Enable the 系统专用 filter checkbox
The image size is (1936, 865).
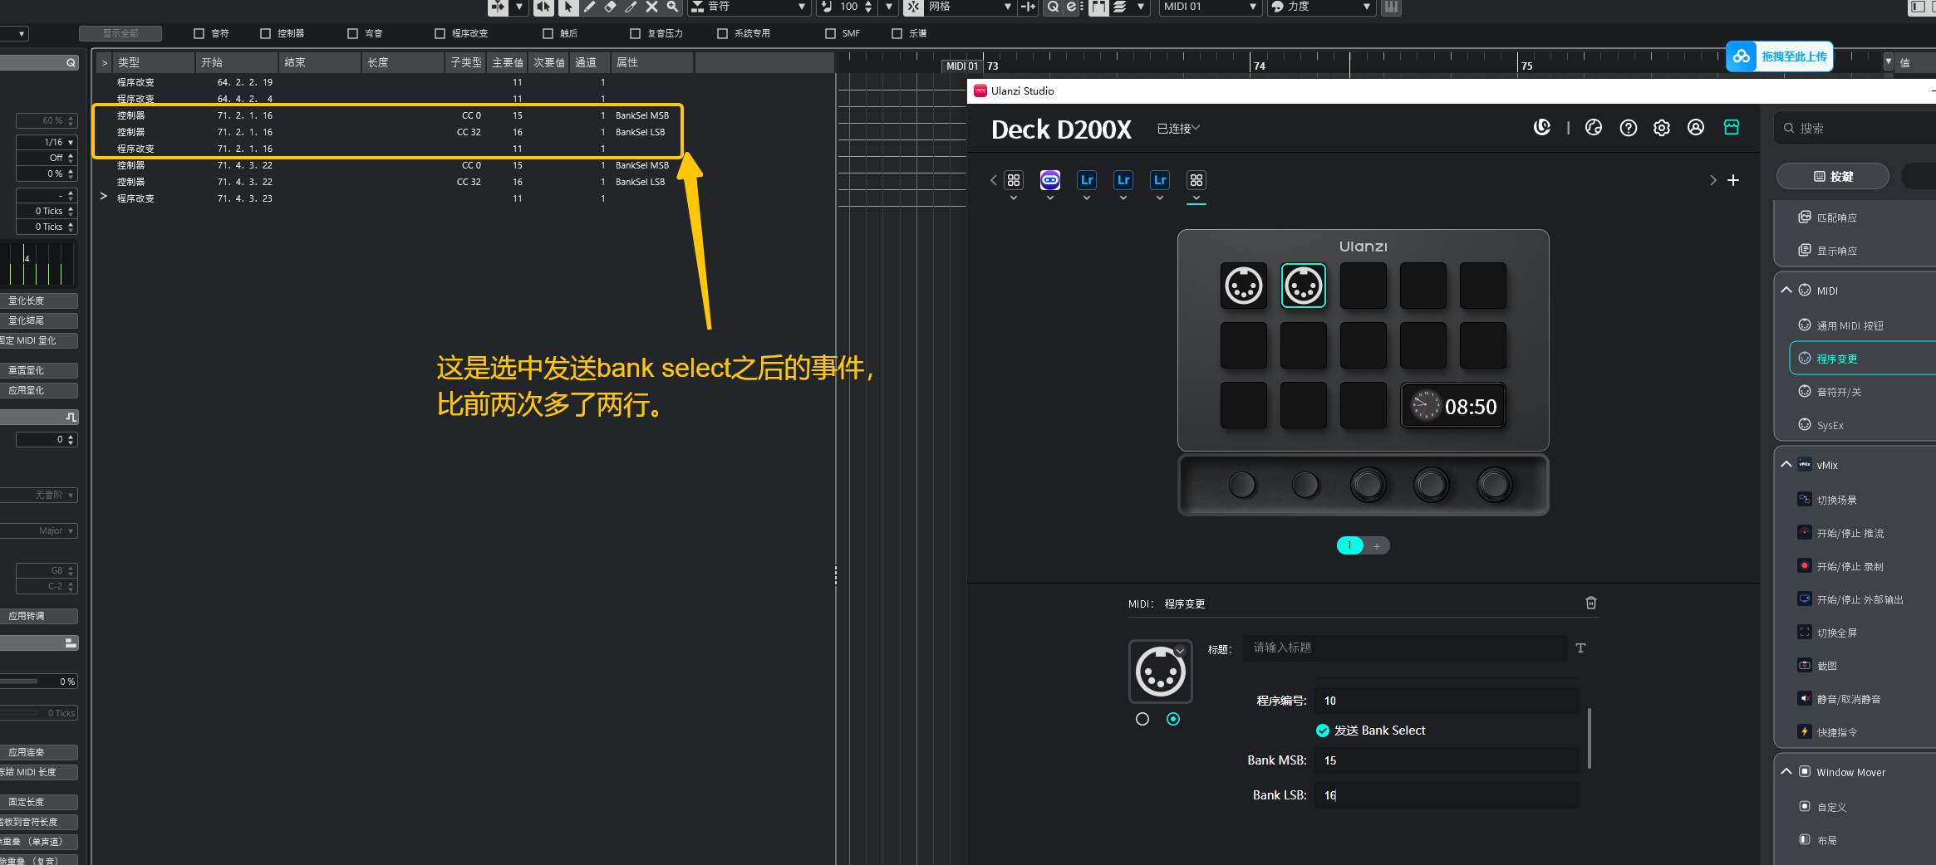(722, 33)
